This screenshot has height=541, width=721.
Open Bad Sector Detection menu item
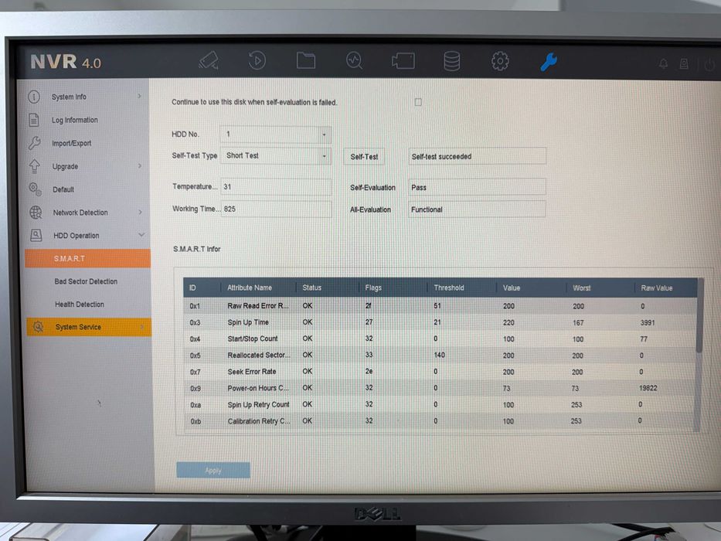point(86,281)
